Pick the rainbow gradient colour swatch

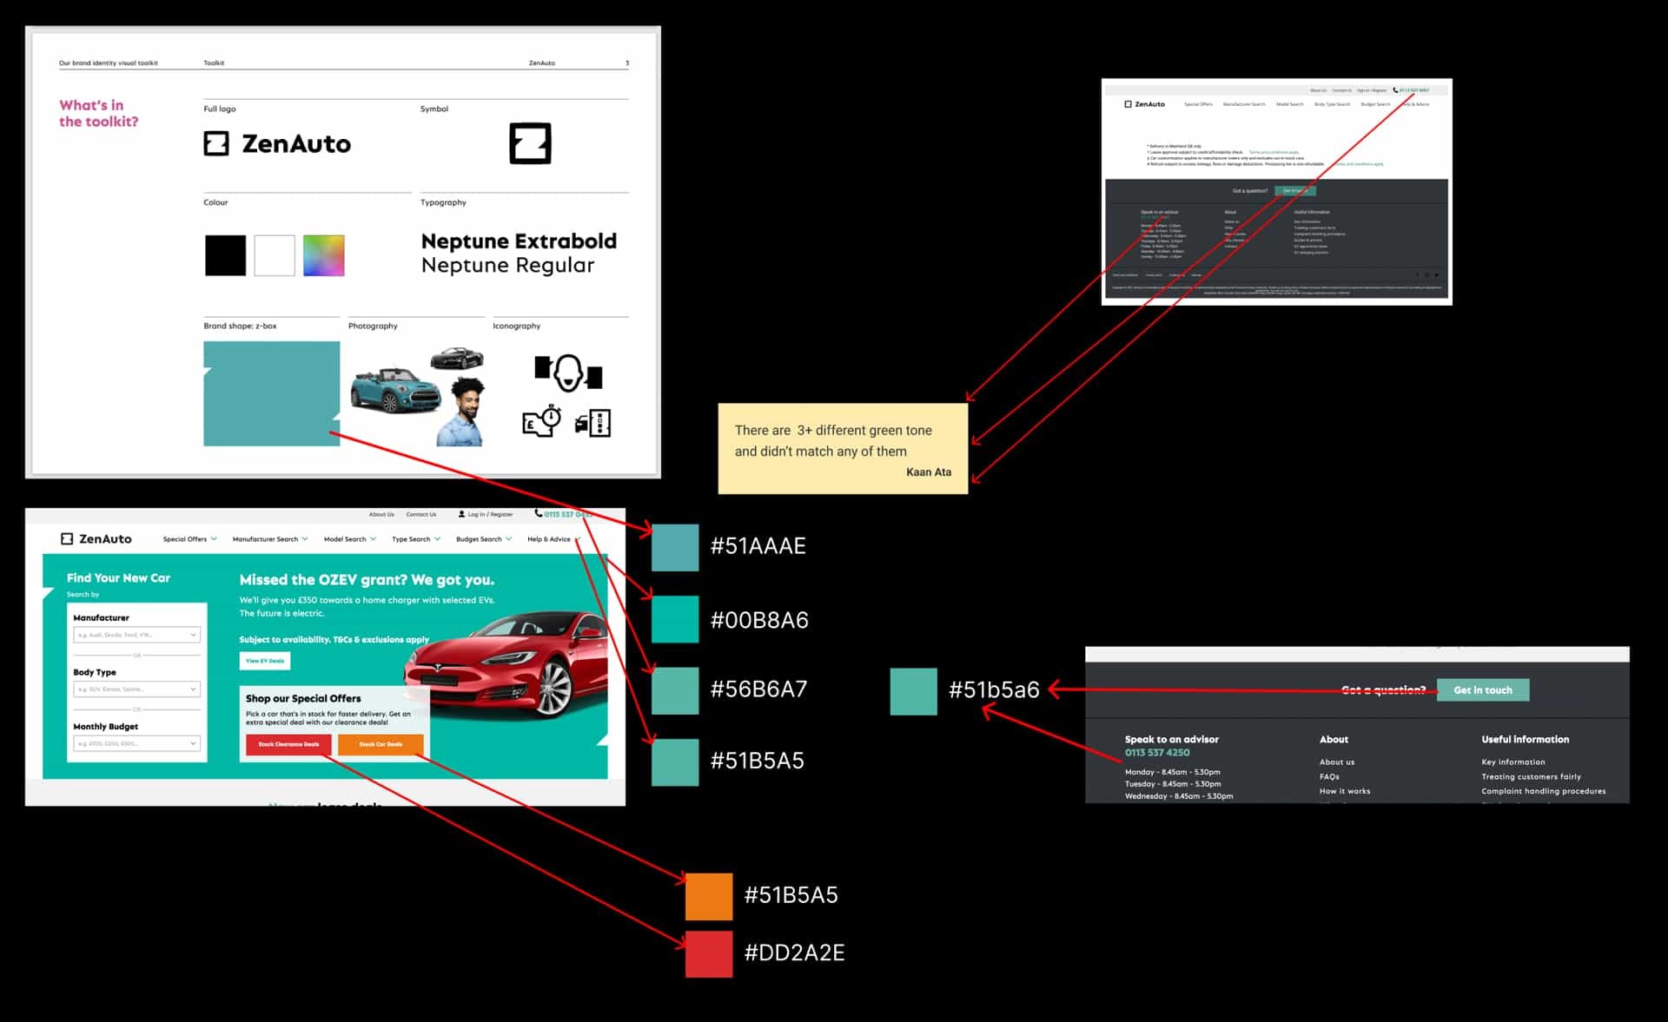(x=324, y=255)
